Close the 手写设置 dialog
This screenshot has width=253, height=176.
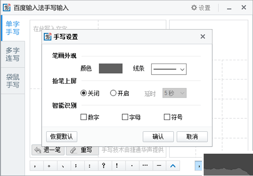click(x=203, y=37)
